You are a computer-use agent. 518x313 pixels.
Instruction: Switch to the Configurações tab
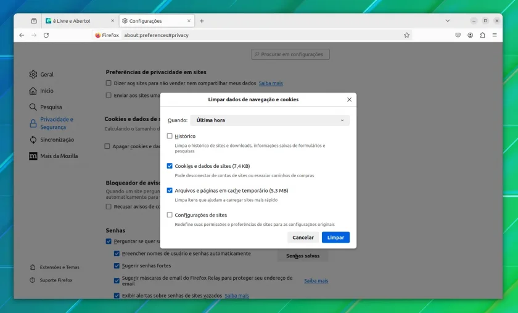157,21
